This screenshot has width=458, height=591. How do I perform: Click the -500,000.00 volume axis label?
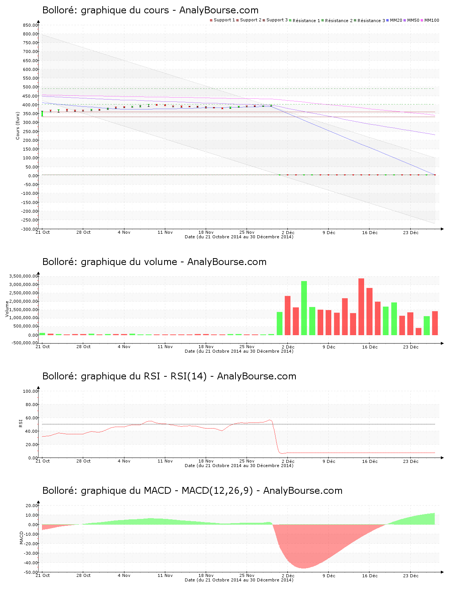24,343
